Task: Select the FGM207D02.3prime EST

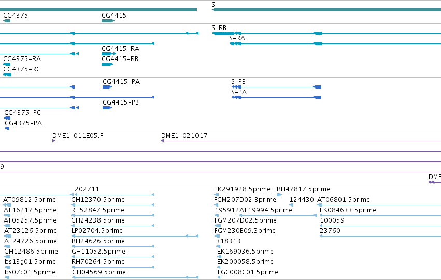Action: coord(245,200)
